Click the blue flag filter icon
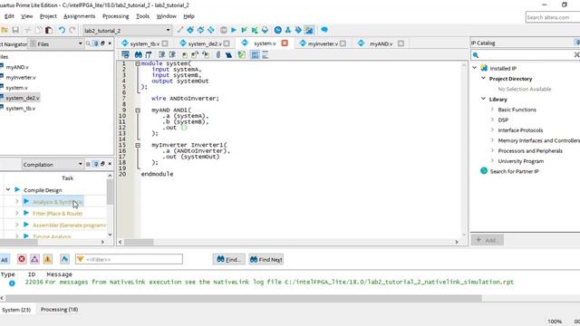 click(64, 259)
